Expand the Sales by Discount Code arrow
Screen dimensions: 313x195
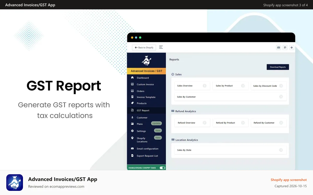pyautogui.click(x=281, y=86)
